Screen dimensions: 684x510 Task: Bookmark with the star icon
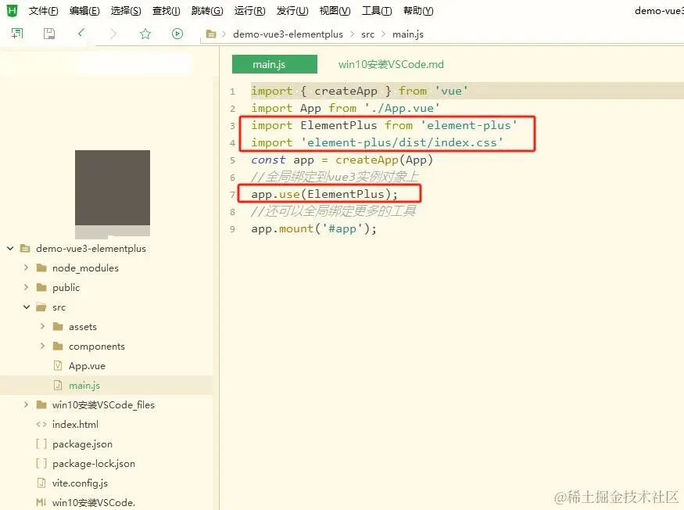[x=145, y=34]
